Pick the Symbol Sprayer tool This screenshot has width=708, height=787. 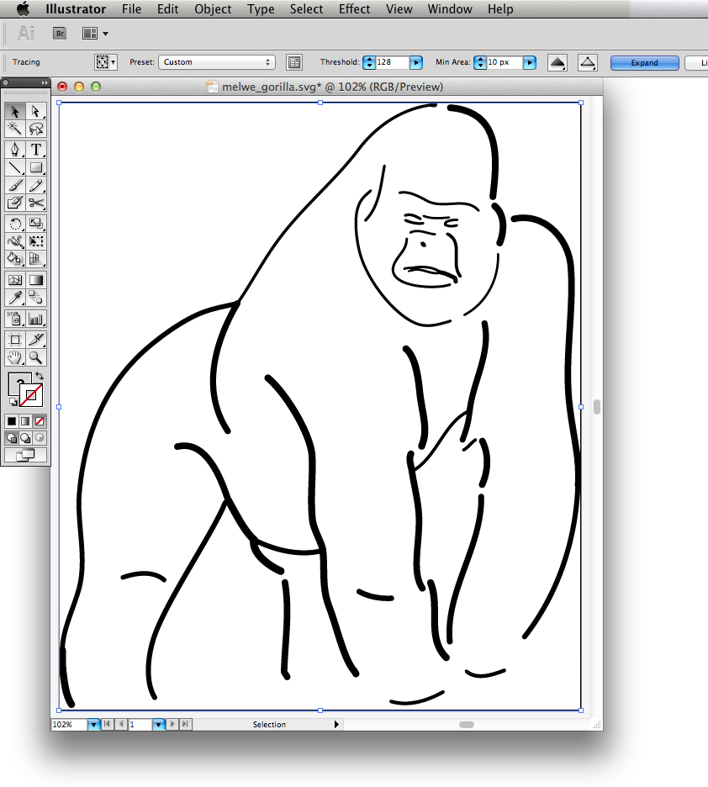coord(14,319)
